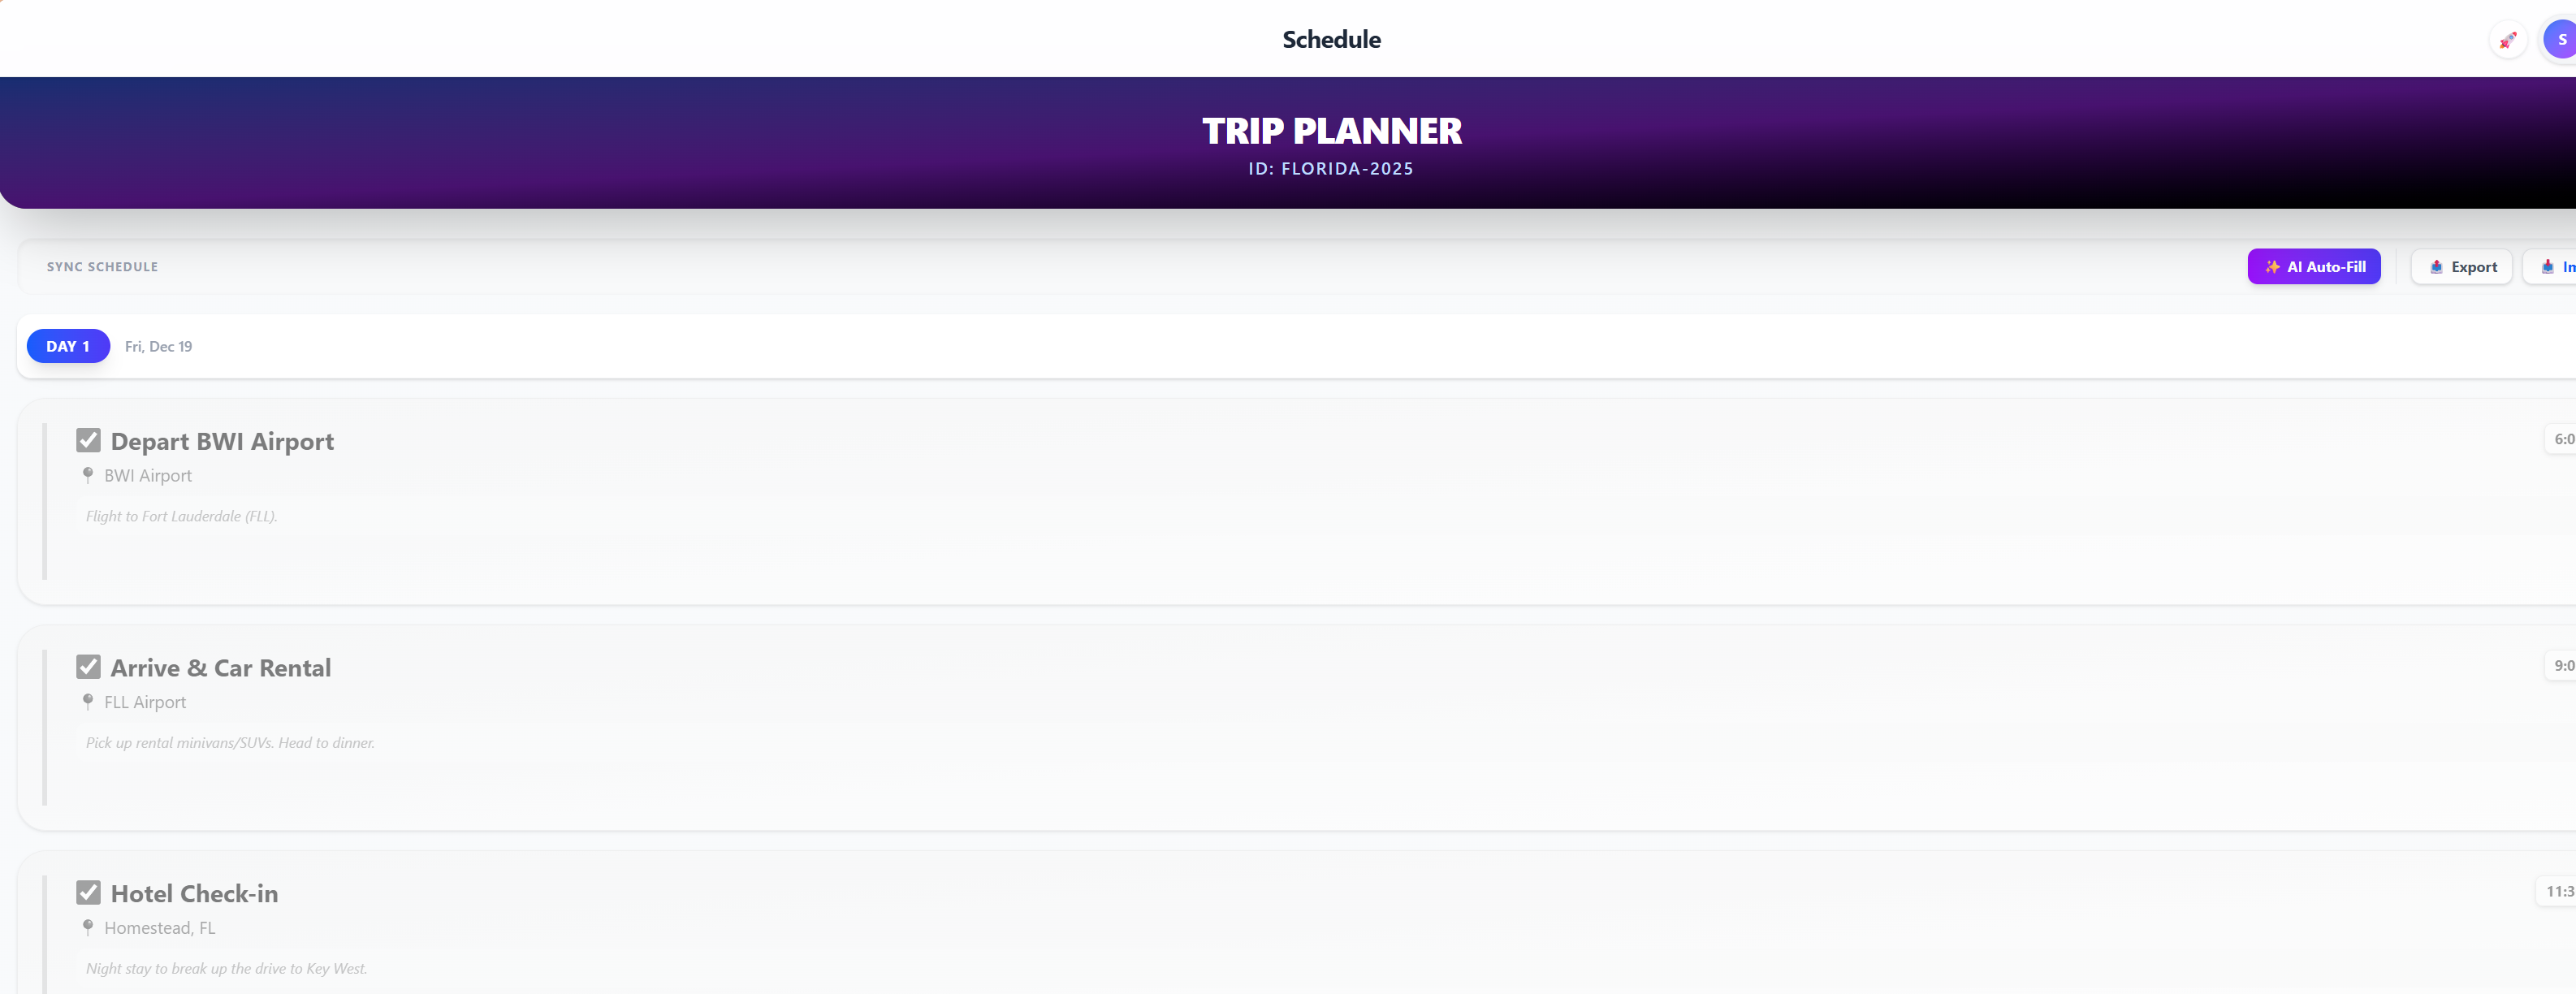Click the 9:0 time badge beside Arrive & Car Rental
This screenshot has height=994, width=2576.
coord(2561,665)
